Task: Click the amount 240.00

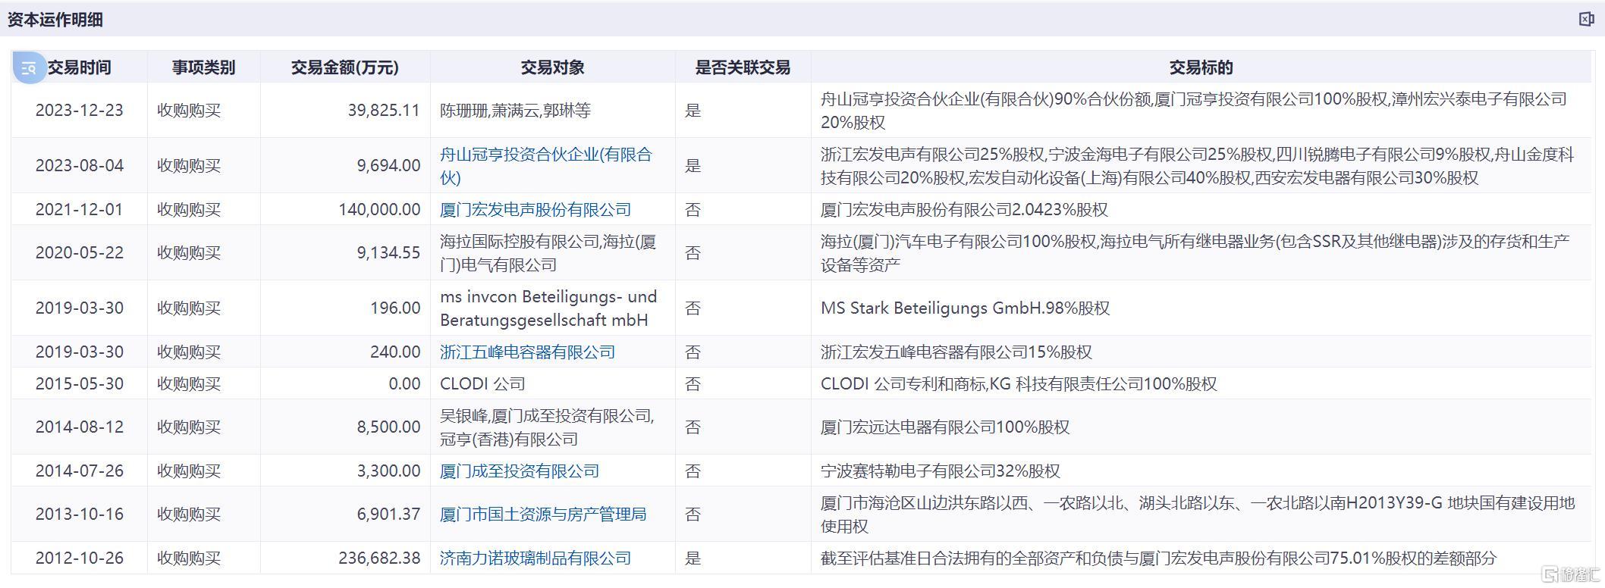Action: [395, 352]
